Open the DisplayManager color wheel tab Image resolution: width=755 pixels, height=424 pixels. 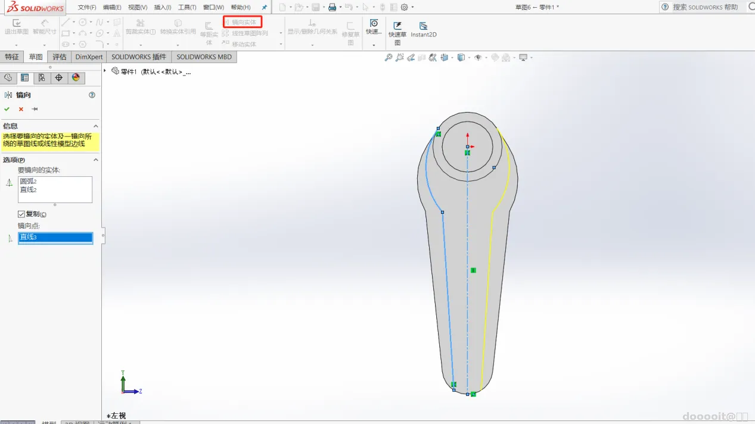[x=76, y=78]
